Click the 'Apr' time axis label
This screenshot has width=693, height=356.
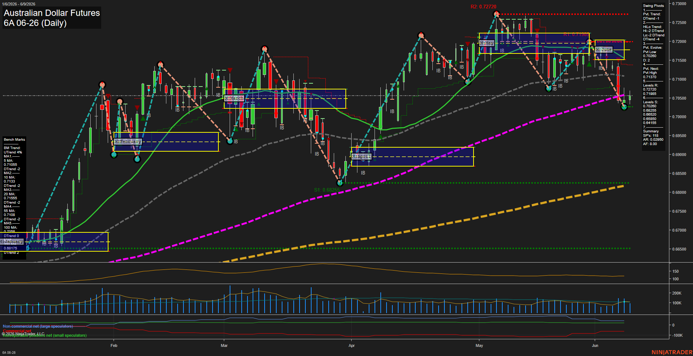352,345
